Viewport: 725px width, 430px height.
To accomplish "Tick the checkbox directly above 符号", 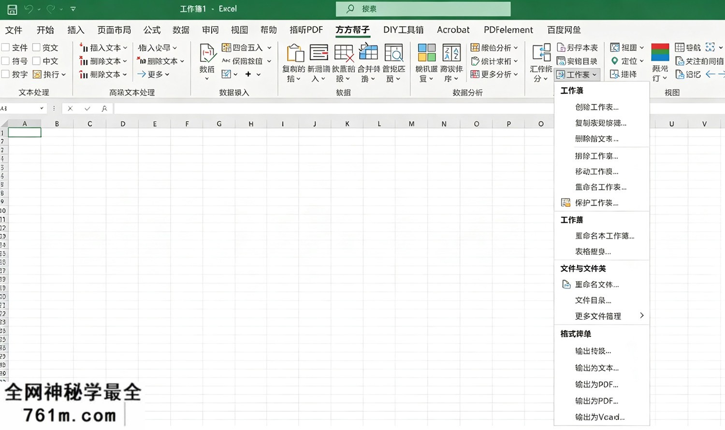I will click(x=6, y=47).
